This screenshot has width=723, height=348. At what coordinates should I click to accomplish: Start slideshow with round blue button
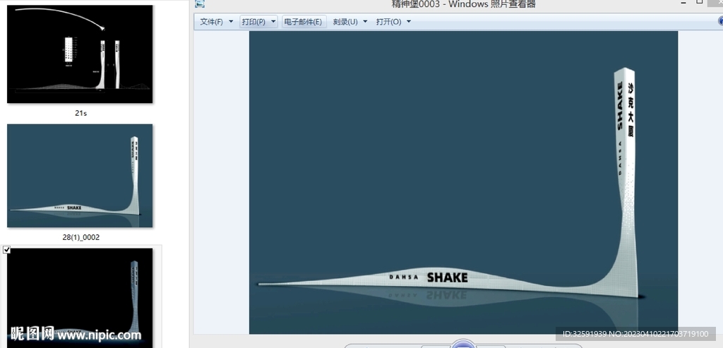[463, 344]
